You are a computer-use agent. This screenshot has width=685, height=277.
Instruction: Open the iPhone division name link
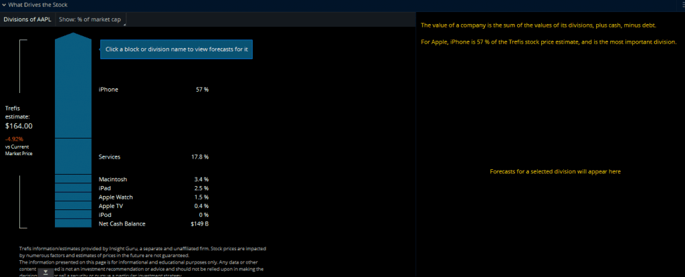(x=108, y=90)
